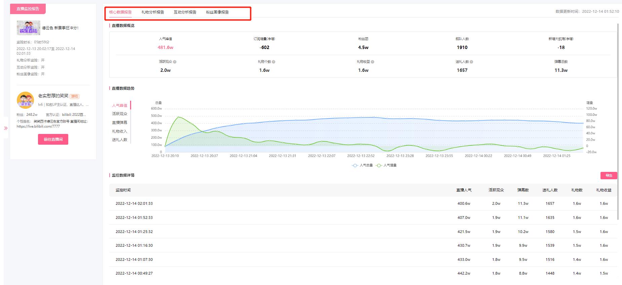Open the live.bilibili.com/7777 room link
The height and width of the screenshot is (285, 622).
(x=38, y=127)
